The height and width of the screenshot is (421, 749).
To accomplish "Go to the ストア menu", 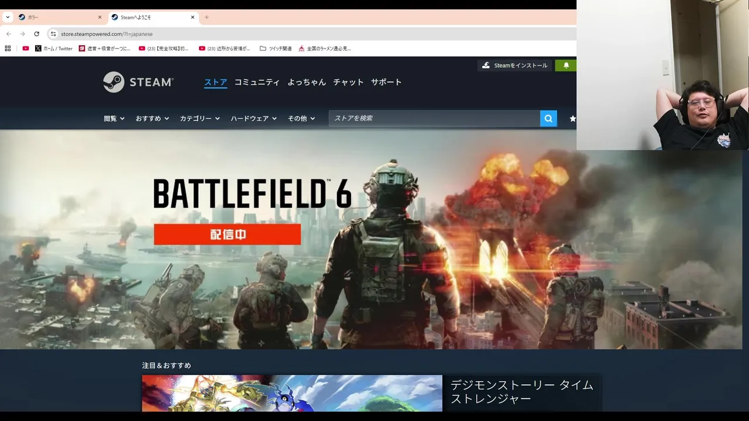I will (x=215, y=82).
